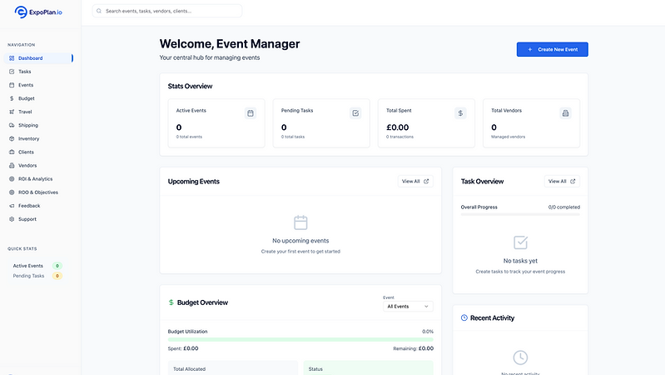The width and height of the screenshot is (665, 375).
Task: Click the Total Spent stats card
Action: [x=426, y=123]
